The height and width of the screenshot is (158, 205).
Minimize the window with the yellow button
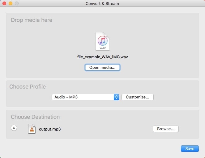pyautogui.click(x=11, y=3)
